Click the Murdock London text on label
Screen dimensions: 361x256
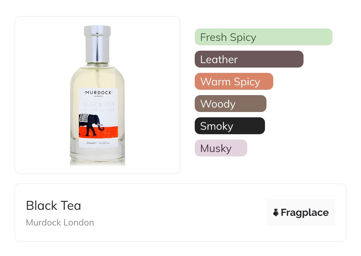click(98, 94)
